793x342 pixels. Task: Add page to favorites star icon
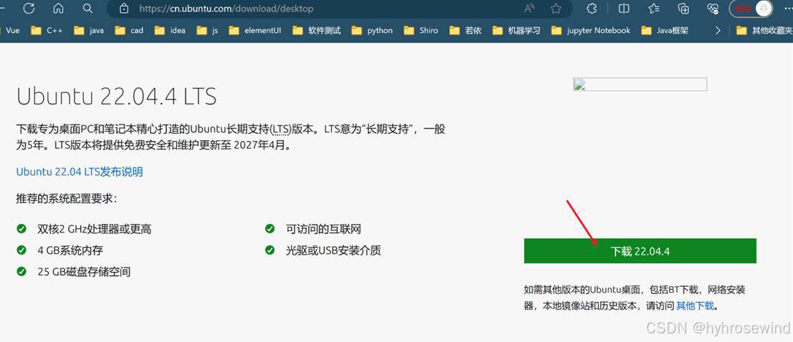[556, 8]
